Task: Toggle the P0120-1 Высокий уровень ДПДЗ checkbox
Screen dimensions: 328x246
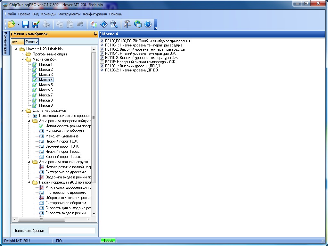Action: (102, 66)
